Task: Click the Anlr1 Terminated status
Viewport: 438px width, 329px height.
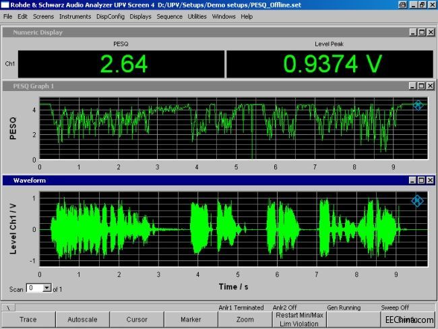Action: pos(241,307)
